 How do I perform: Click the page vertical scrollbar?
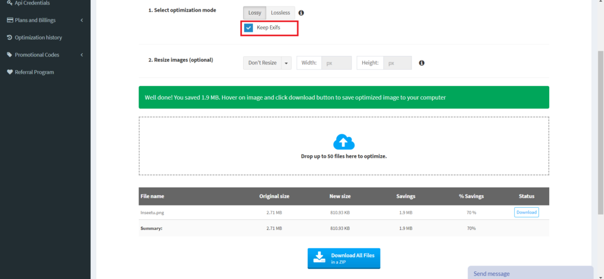click(x=600, y=132)
